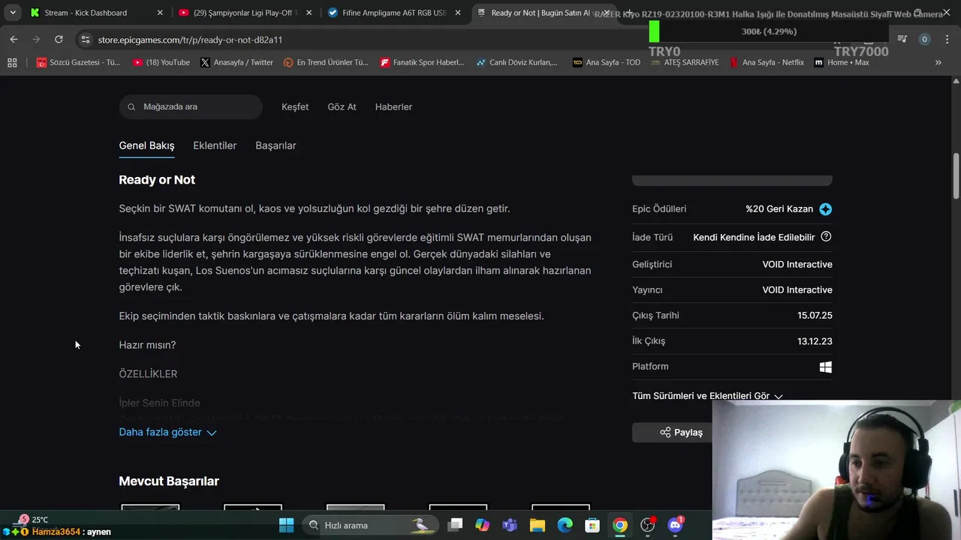Click the VOID Interactive developer link

coord(797,265)
